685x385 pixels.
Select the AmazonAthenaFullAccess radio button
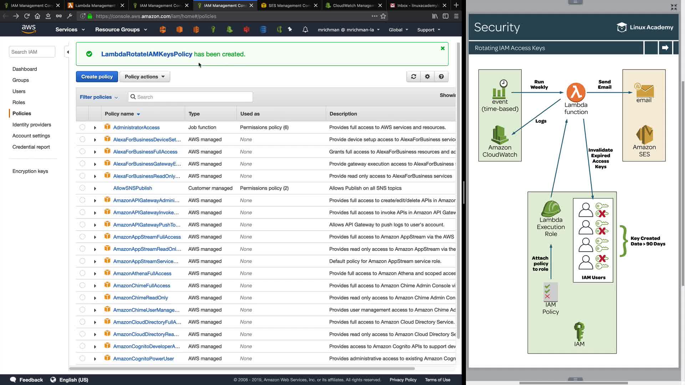pyautogui.click(x=82, y=273)
